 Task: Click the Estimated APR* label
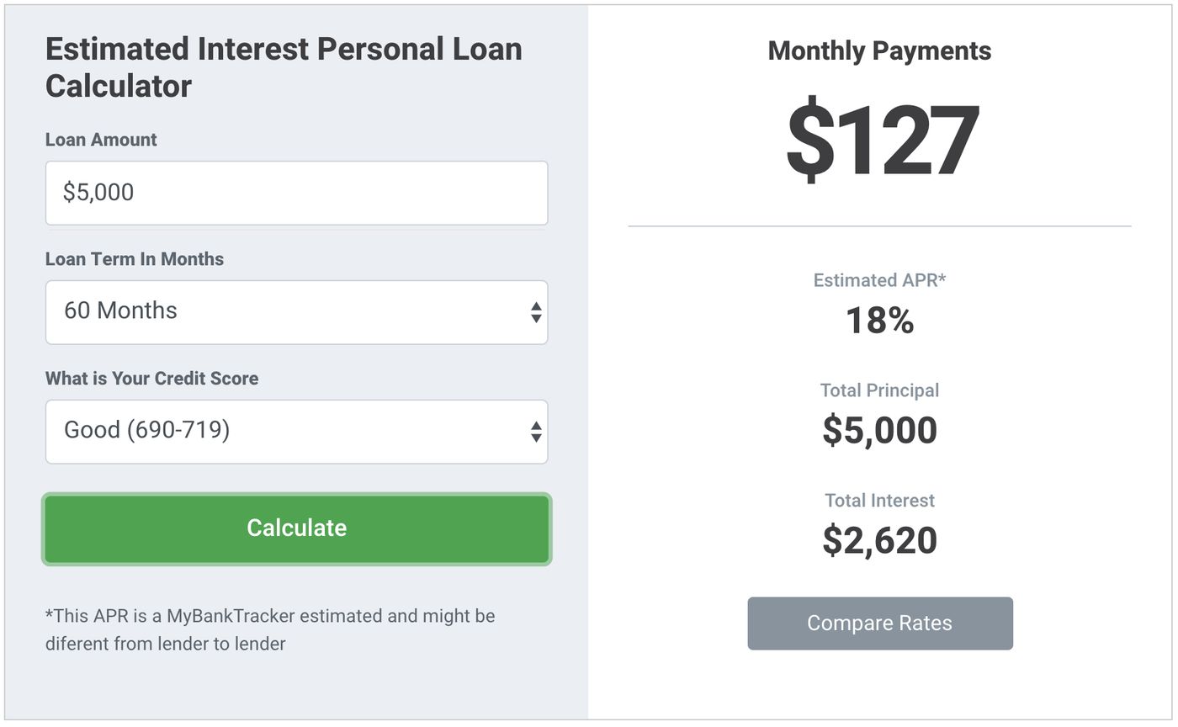(879, 280)
